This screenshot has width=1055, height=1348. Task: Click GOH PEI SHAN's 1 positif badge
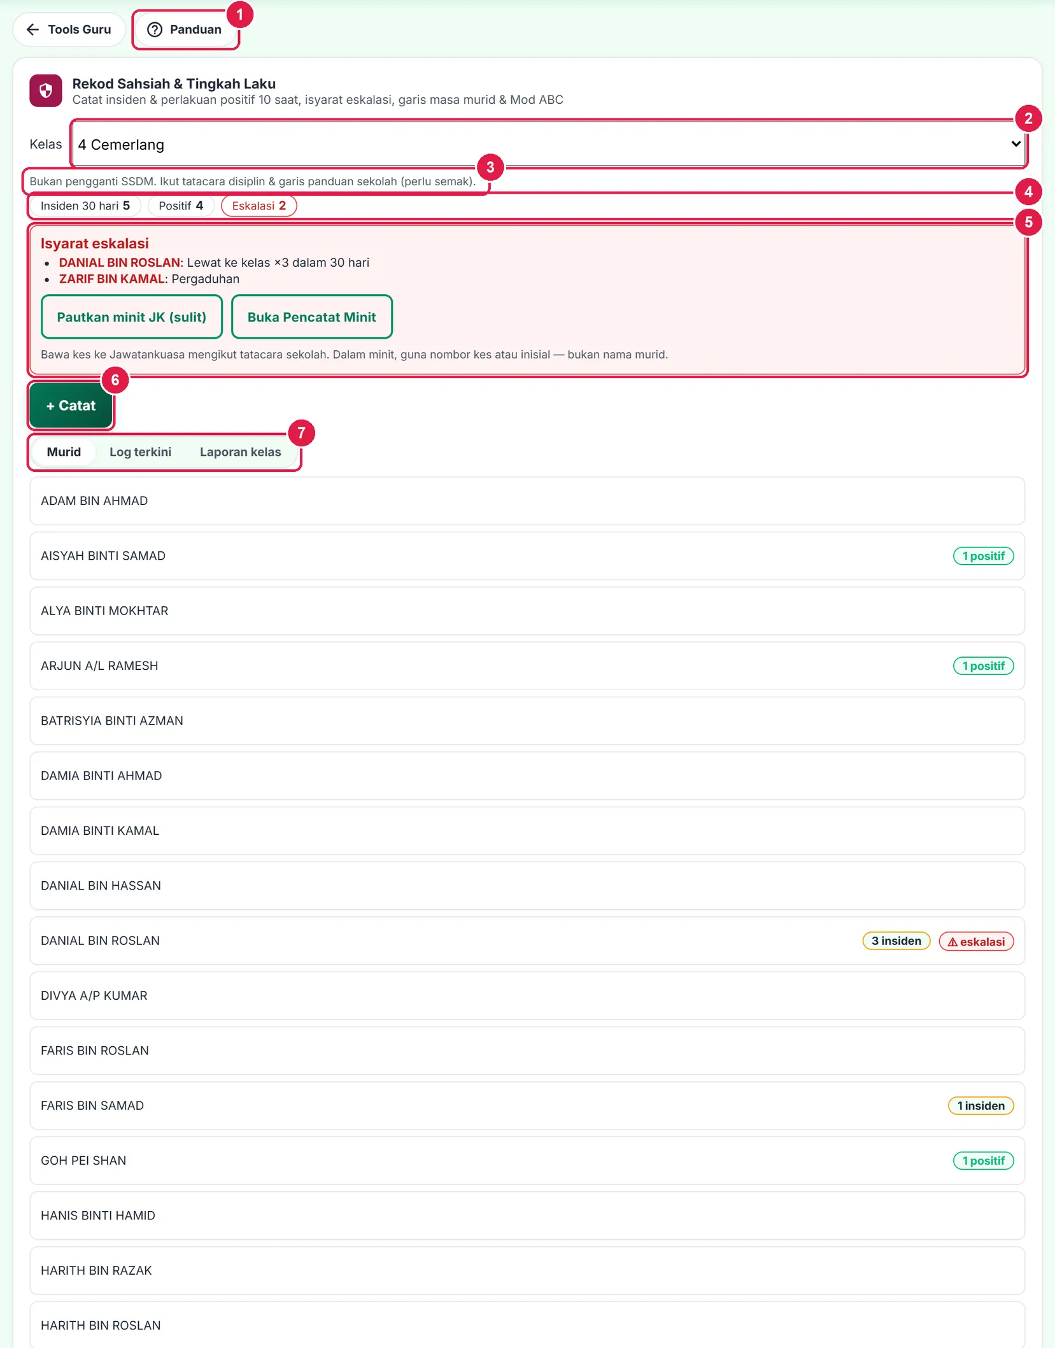pos(983,1161)
